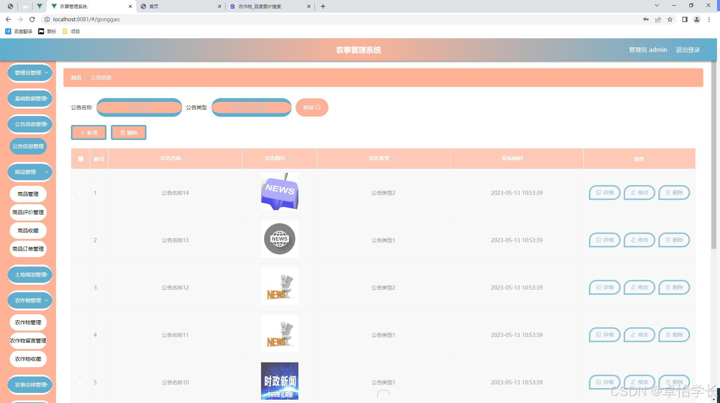Open the 百度翻译 bookmark
Viewport: 720px width, 403px height.
tap(19, 31)
